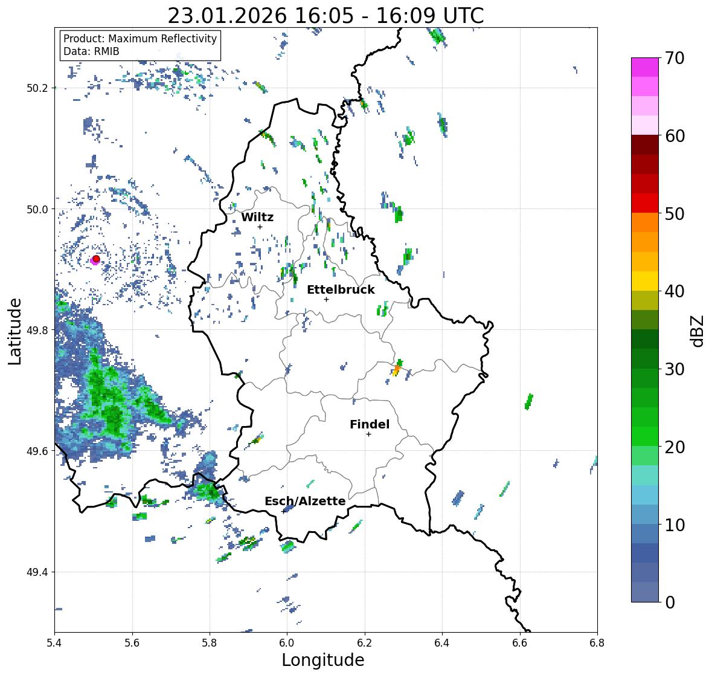This screenshot has width=712, height=675.
Task: Click the Longitude axis label
Action: point(323,660)
